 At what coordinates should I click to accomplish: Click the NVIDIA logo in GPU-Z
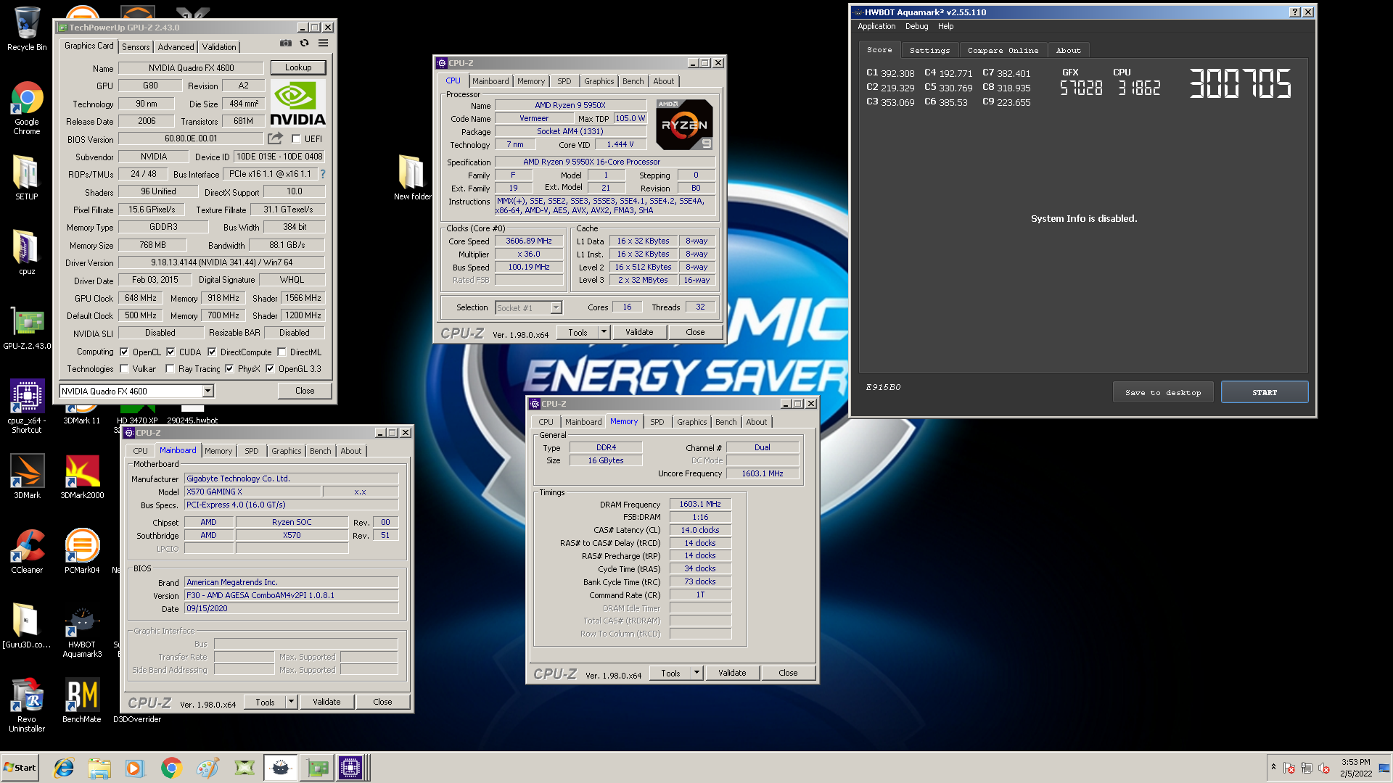pyautogui.click(x=297, y=102)
